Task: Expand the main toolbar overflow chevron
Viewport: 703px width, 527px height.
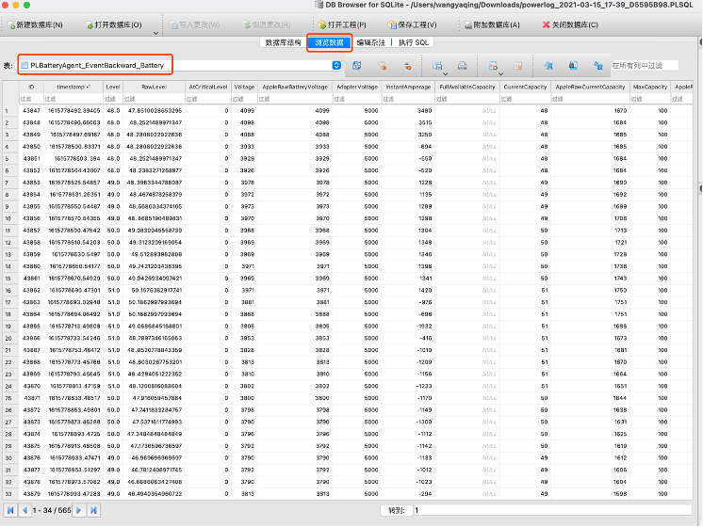Action: tap(155, 33)
